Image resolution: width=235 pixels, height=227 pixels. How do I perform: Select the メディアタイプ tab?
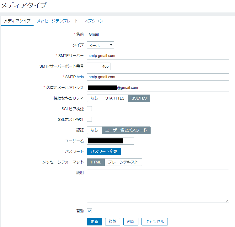[17, 21]
